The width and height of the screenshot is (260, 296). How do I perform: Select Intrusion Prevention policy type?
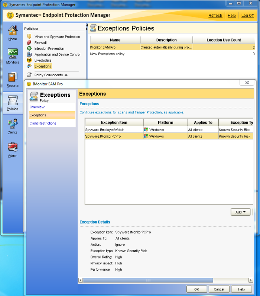[49, 48]
